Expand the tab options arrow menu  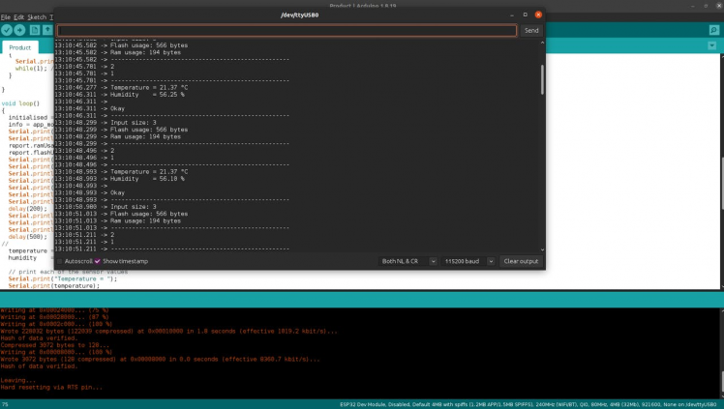pos(714,47)
